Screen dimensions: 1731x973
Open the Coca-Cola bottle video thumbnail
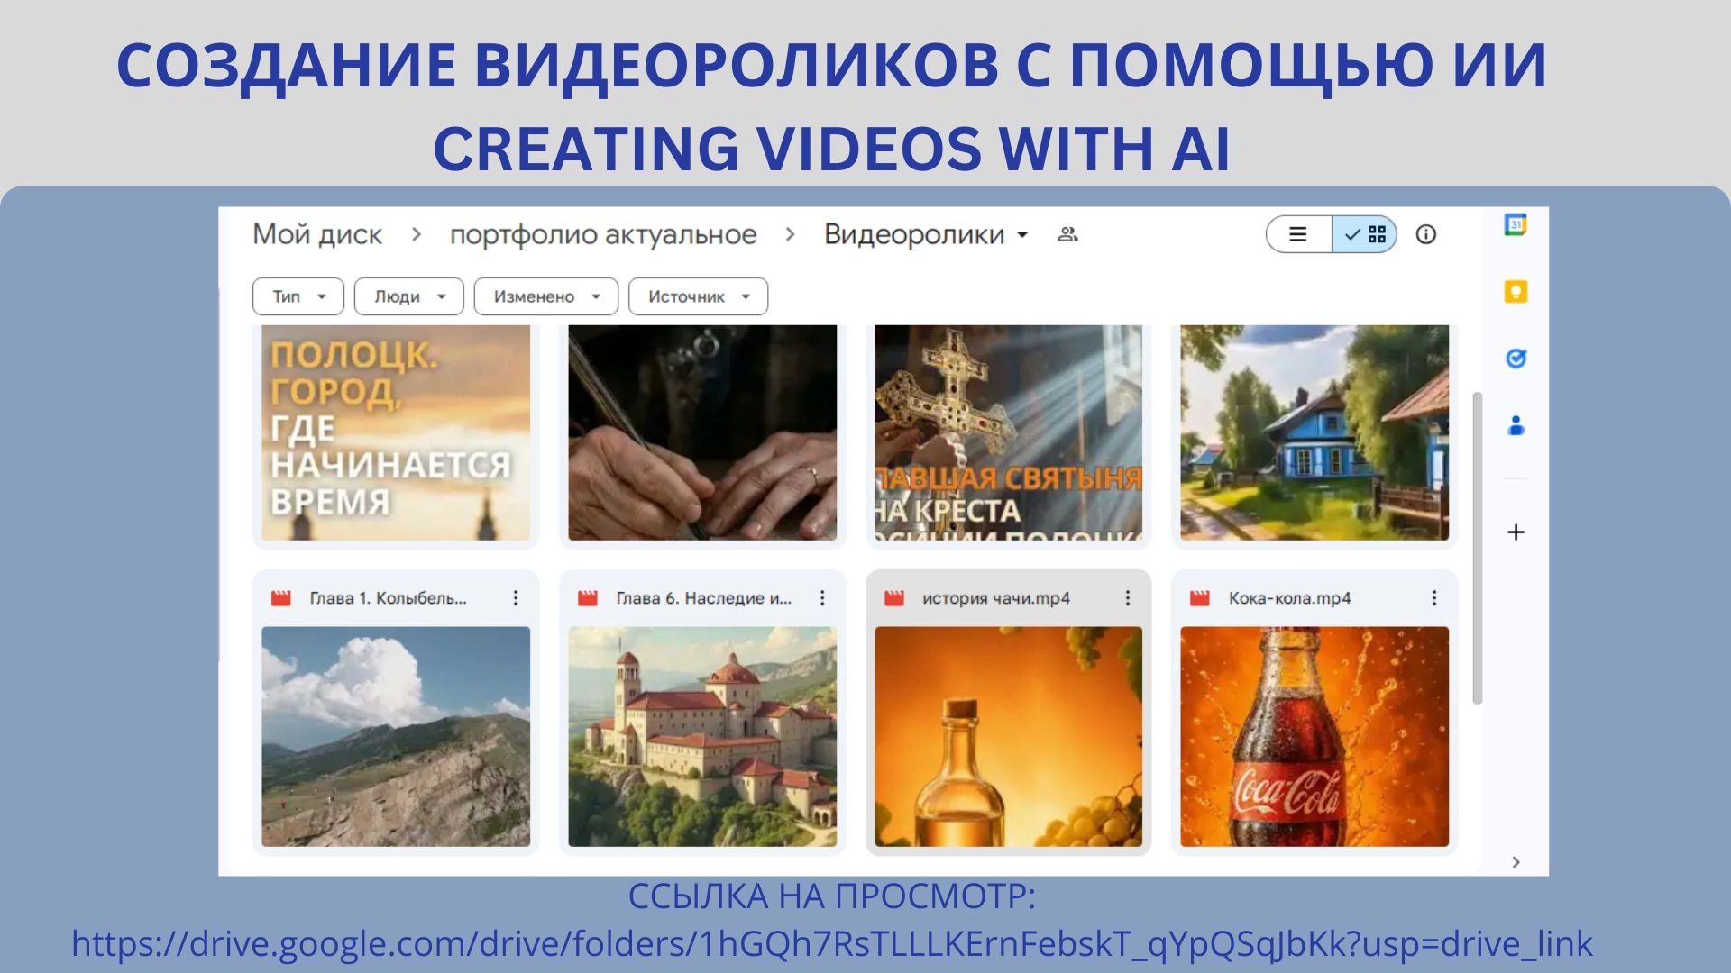1314,736
